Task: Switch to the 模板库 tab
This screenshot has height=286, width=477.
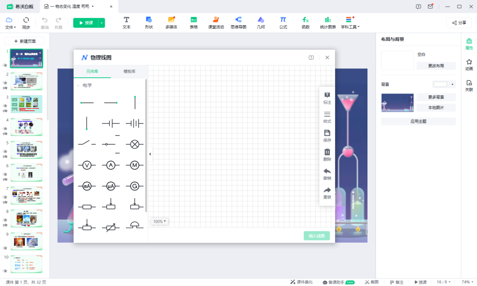Action: coord(129,71)
